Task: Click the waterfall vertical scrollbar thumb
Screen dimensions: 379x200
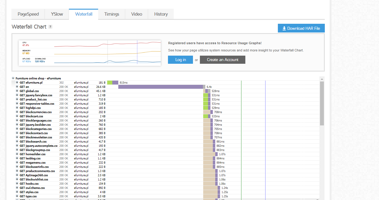Action: click(322, 103)
